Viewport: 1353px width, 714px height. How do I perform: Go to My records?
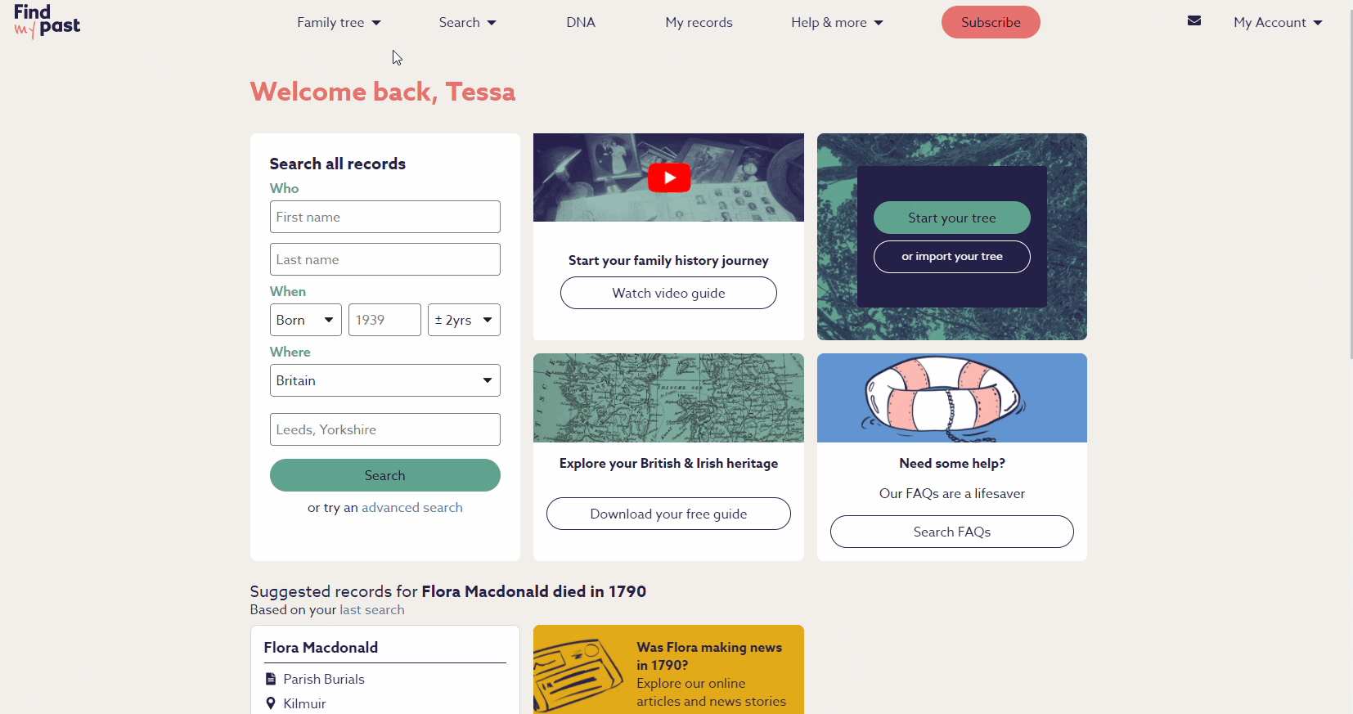tap(699, 23)
